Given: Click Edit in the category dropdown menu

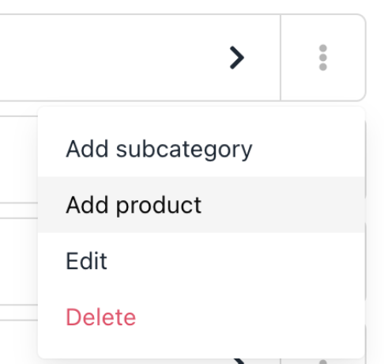Looking at the screenshot, I should point(201,260).
